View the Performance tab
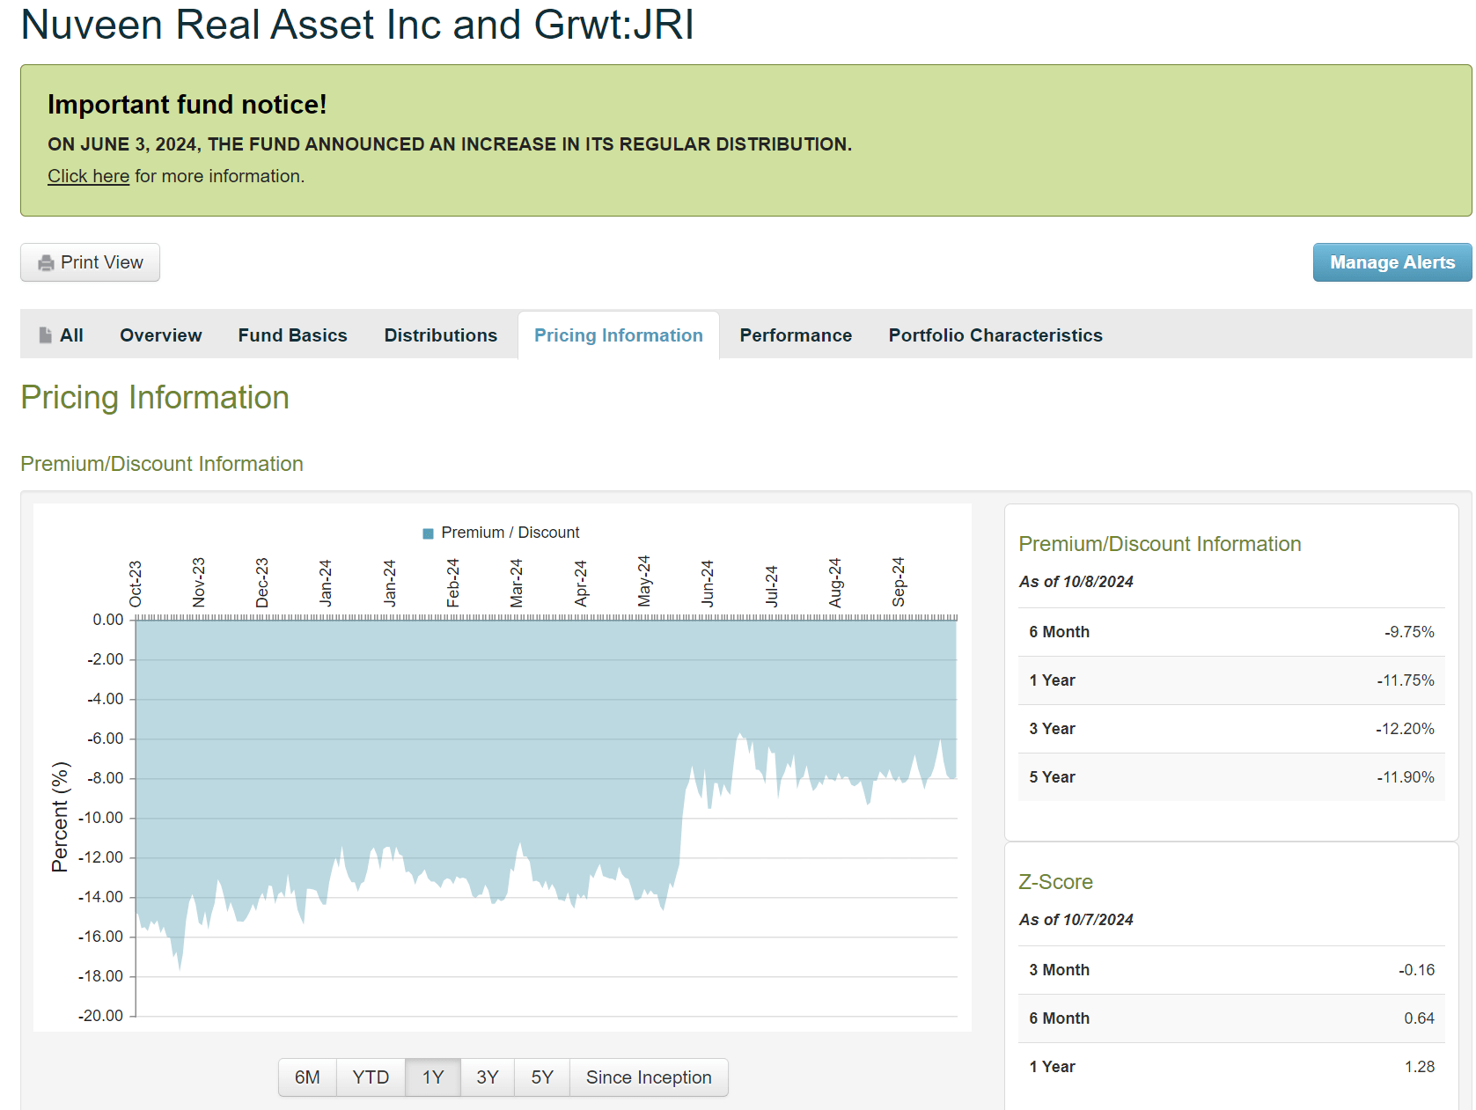The width and height of the screenshot is (1476, 1110). pyautogui.click(x=795, y=335)
